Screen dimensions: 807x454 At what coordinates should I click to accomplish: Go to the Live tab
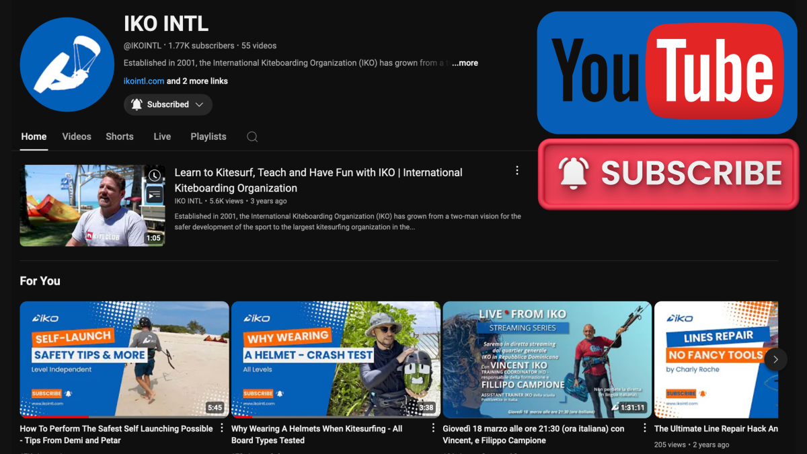pos(162,137)
